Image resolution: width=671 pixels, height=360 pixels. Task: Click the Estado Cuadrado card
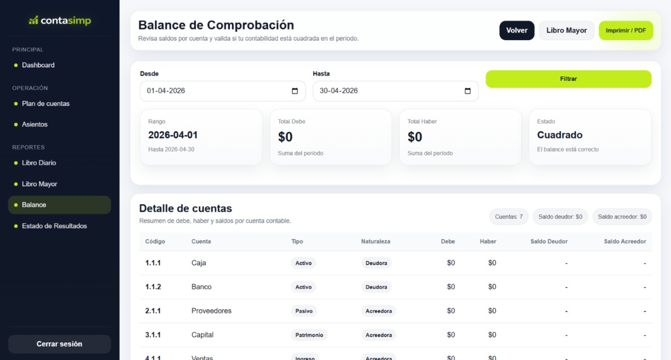590,137
